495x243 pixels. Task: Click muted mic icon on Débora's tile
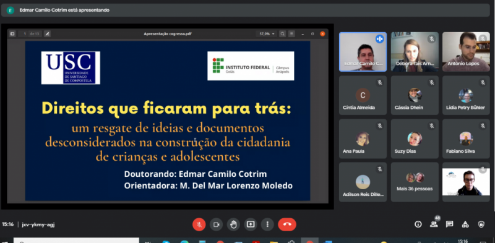coord(431,39)
